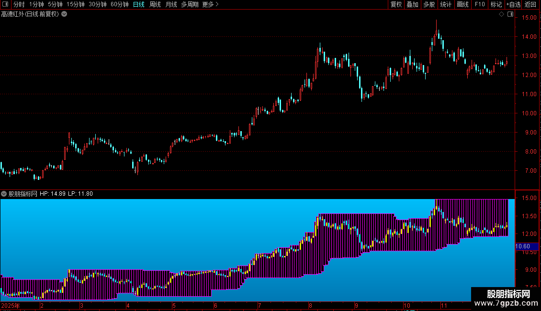Click month 7 on time axis
The height and width of the screenshot is (311, 541).
point(259,305)
